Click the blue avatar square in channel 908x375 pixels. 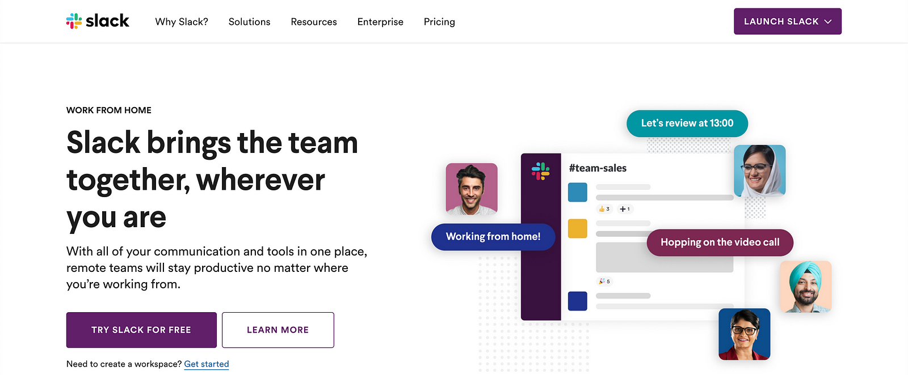pyautogui.click(x=578, y=192)
